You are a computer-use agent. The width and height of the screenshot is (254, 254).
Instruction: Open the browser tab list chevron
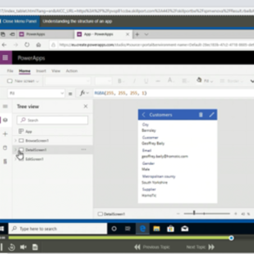click(x=146, y=34)
